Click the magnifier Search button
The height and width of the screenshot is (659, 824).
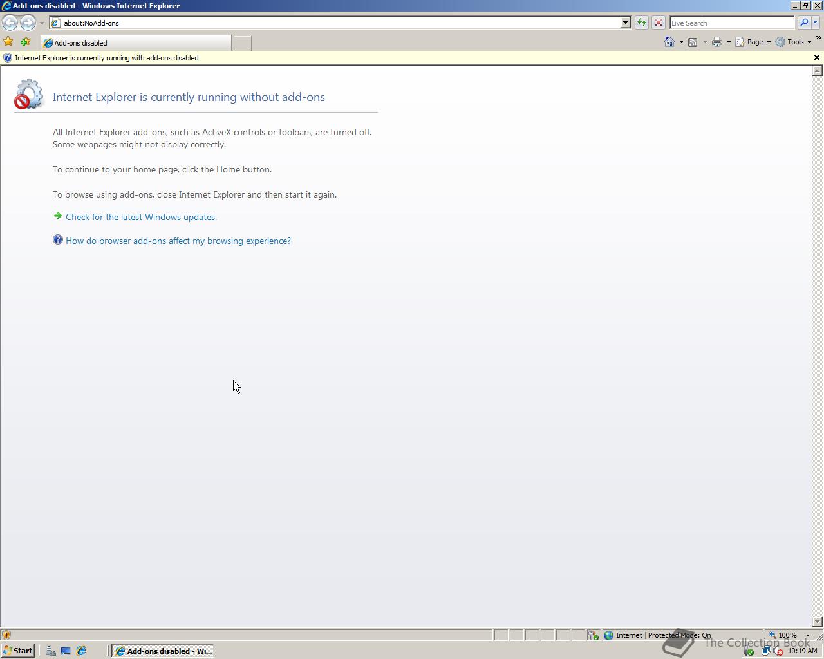pos(804,23)
